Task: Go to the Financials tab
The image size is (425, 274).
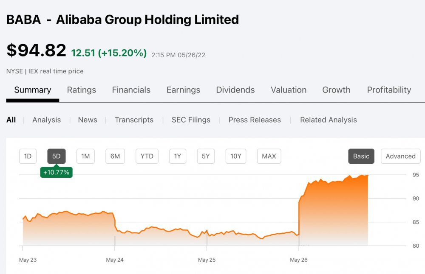Action: click(131, 90)
